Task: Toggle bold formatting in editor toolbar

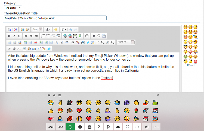Action: click(9, 36)
